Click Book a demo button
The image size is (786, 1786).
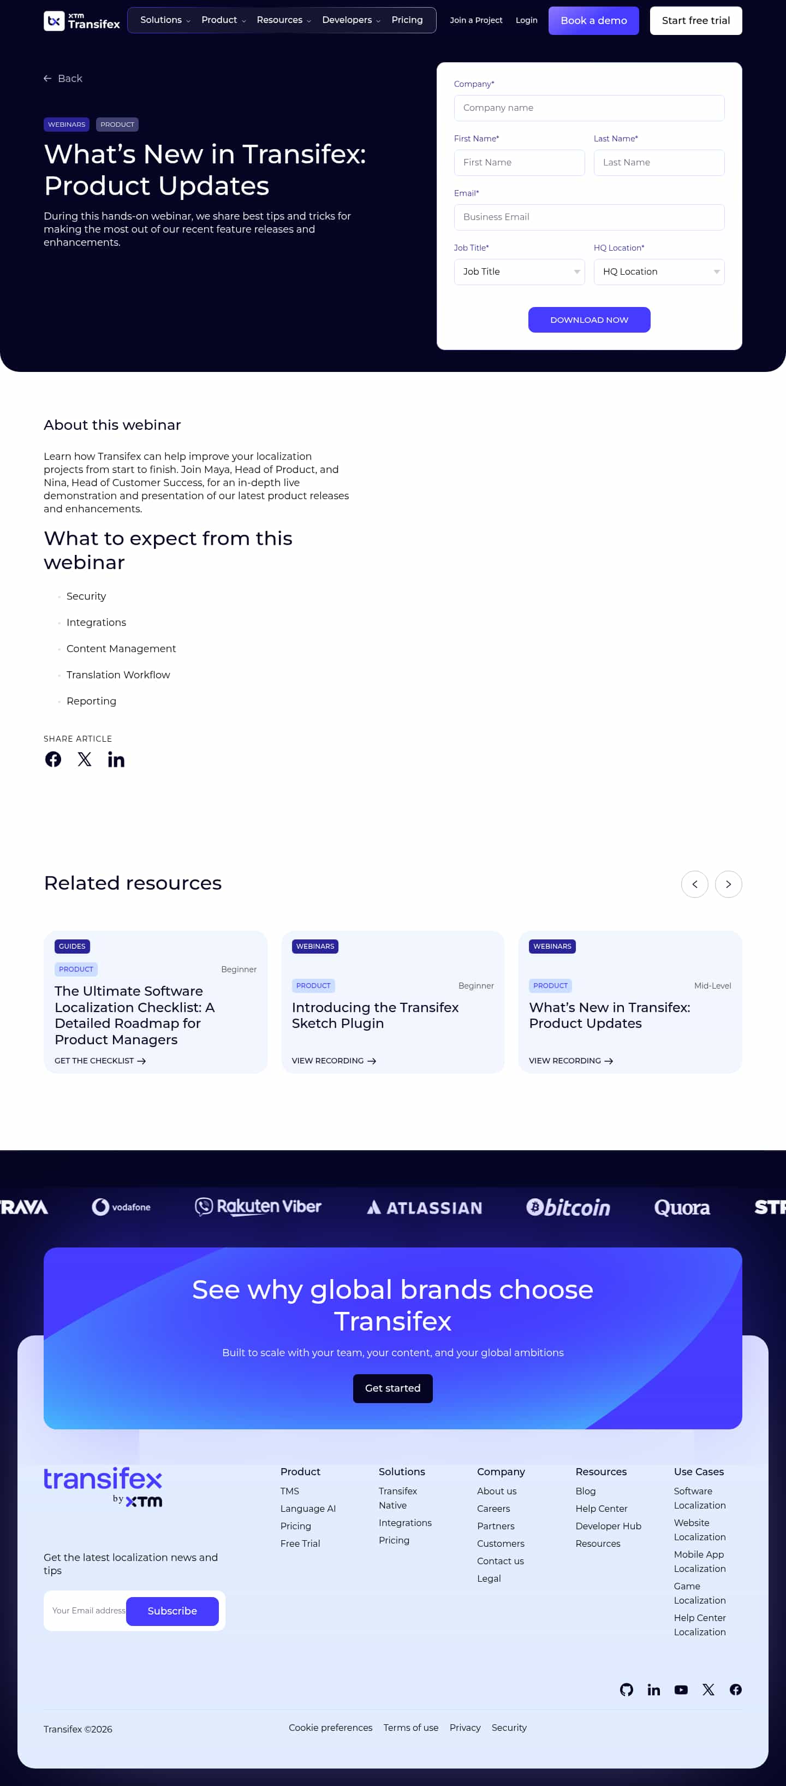(594, 21)
